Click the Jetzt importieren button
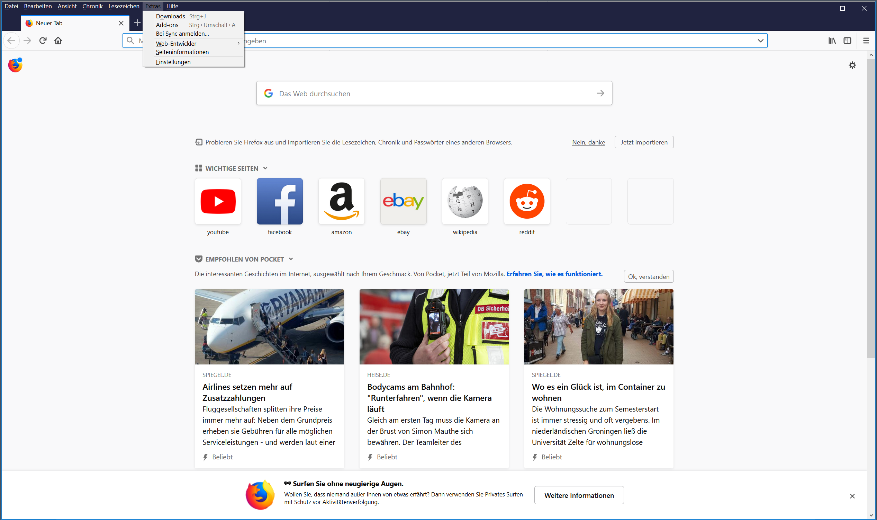Screen dimensions: 877x520 (x=644, y=142)
